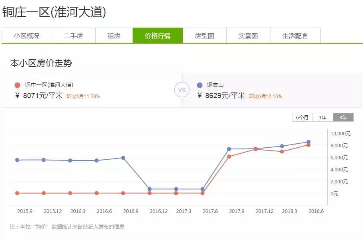363x239 pixels.
Task: Open the 租房 section
Action: pyautogui.click(x=113, y=36)
